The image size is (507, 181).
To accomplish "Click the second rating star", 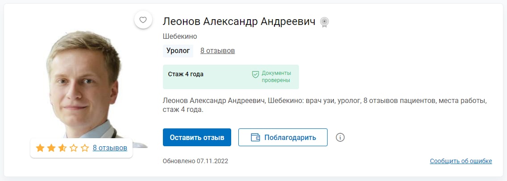I will 51,148.
